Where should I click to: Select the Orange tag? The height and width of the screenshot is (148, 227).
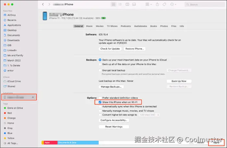pos(9,118)
